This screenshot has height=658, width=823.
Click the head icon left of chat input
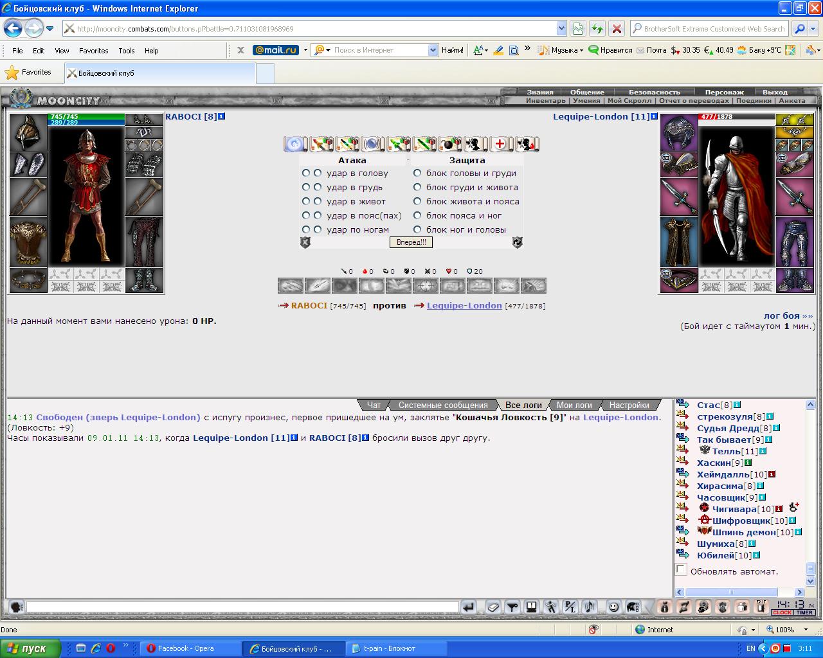coord(17,607)
